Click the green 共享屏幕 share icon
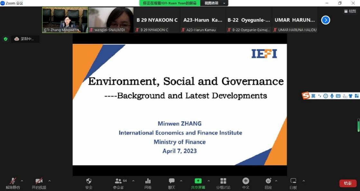 point(198,182)
